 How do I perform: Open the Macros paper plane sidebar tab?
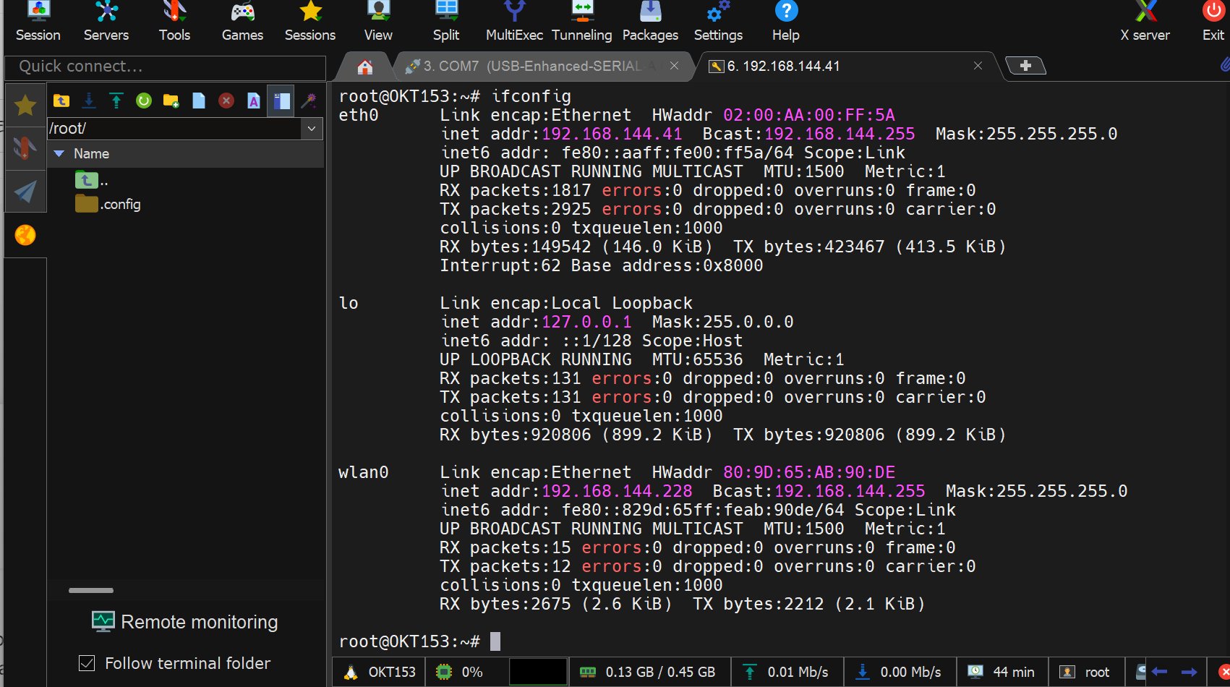tap(25, 191)
